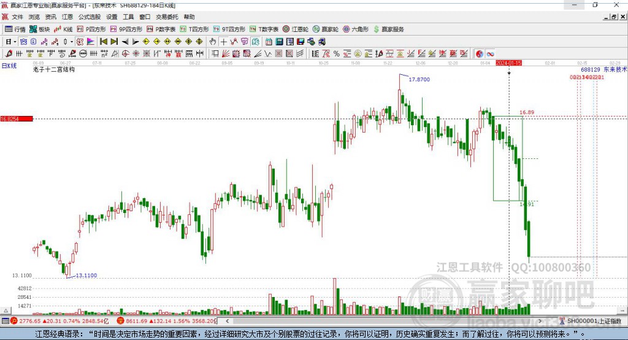Screen dimensions: 628x340
Task: Click the first yellow diamond left-arrow icon
Action: tap(146, 42)
